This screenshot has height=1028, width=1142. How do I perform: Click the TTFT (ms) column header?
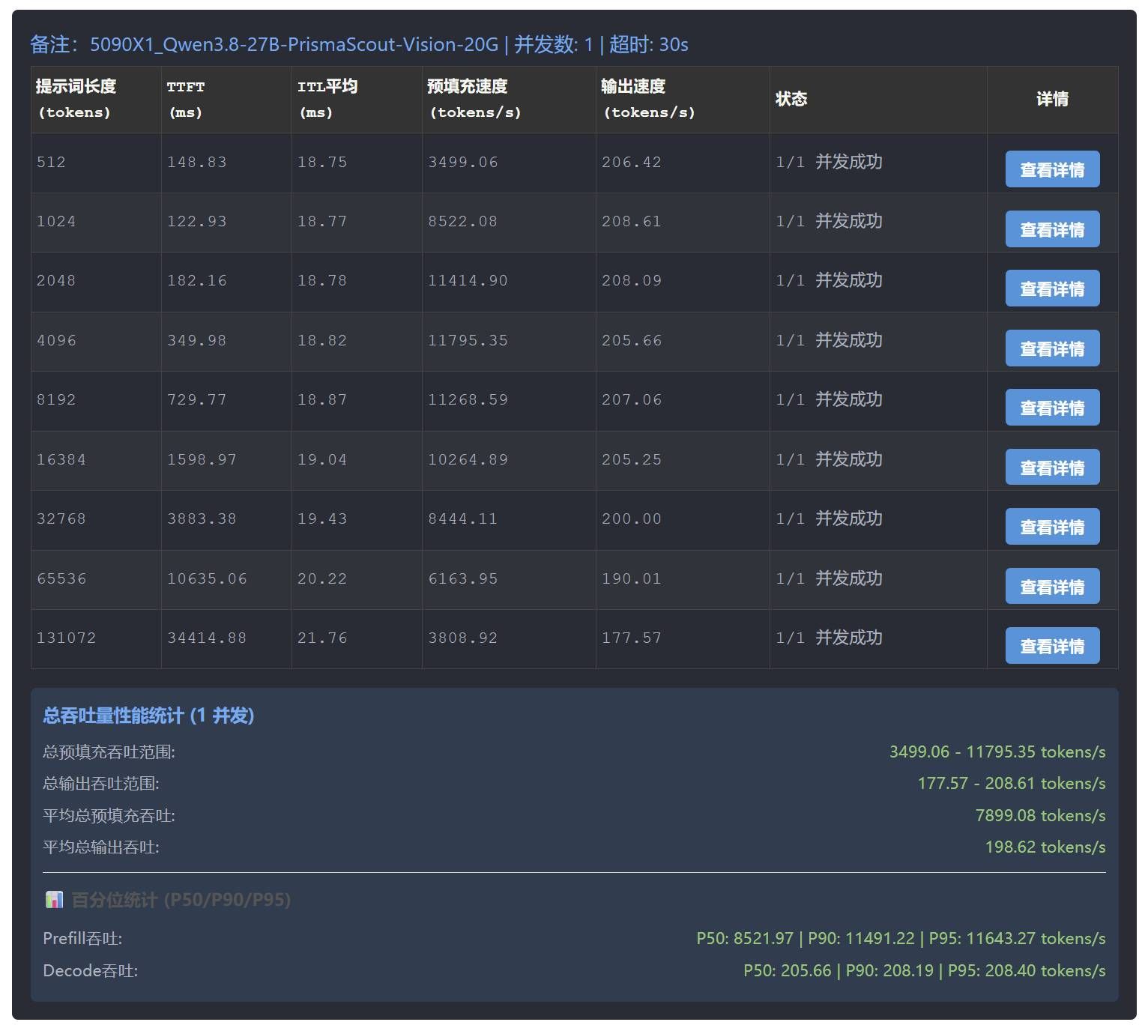tap(226, 100)
